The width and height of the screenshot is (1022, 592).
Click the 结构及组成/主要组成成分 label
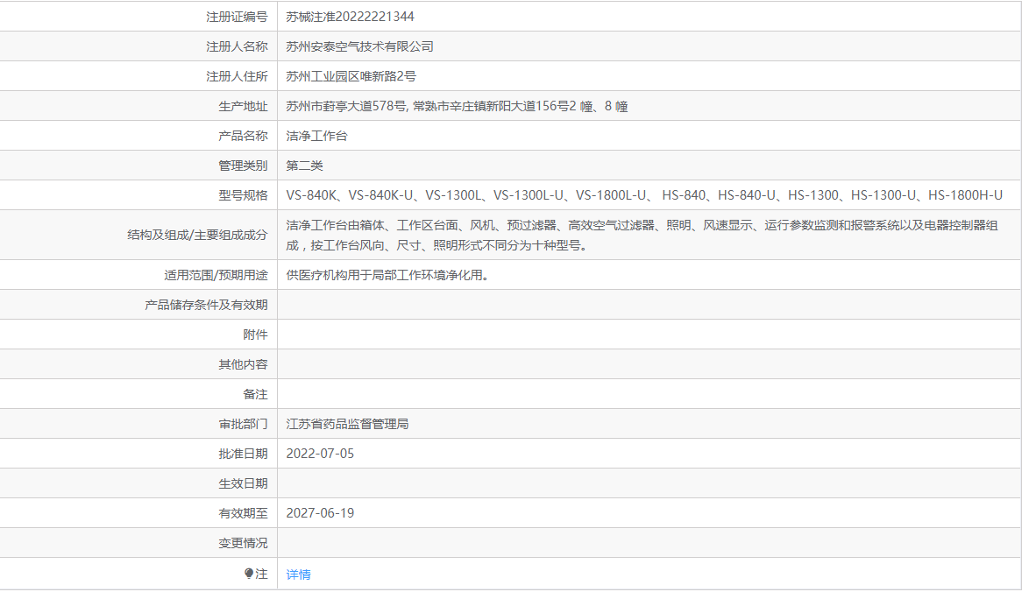coord(197,235)
